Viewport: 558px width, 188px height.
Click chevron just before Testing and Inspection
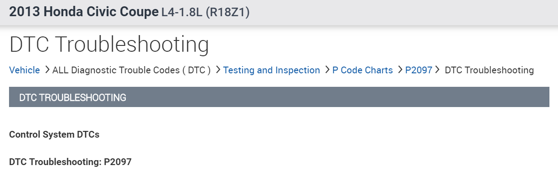[x=217, y=70]
